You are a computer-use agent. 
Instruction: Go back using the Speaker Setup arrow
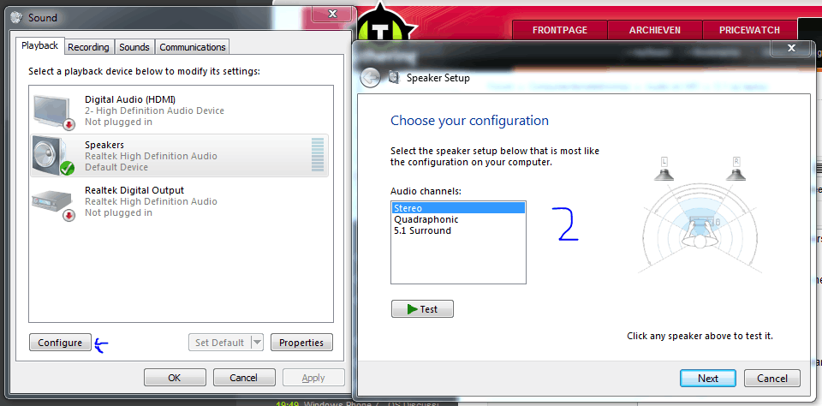click(x=370, y=78)
